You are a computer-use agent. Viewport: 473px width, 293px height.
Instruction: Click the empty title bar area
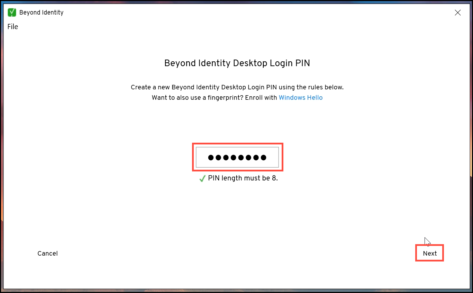(242, 12)
